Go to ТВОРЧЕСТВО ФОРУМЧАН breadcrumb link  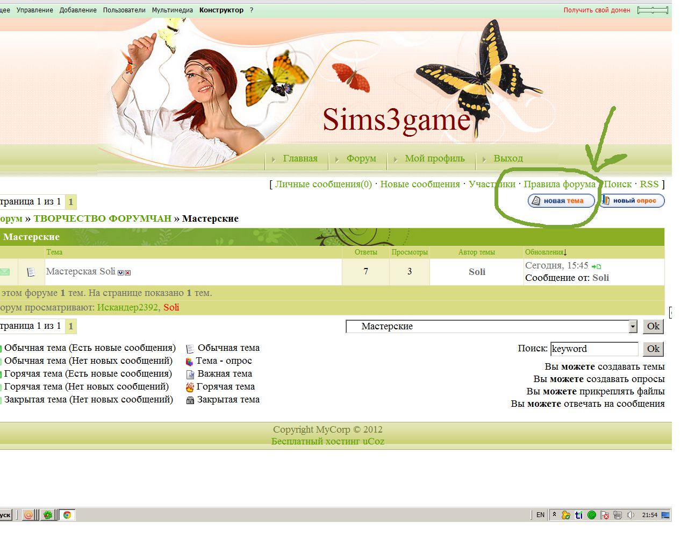pyautogui.click(x=102, y=218)
